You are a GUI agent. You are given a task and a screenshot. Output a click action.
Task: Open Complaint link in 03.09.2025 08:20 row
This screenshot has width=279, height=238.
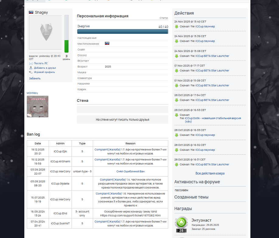point(113,180)
